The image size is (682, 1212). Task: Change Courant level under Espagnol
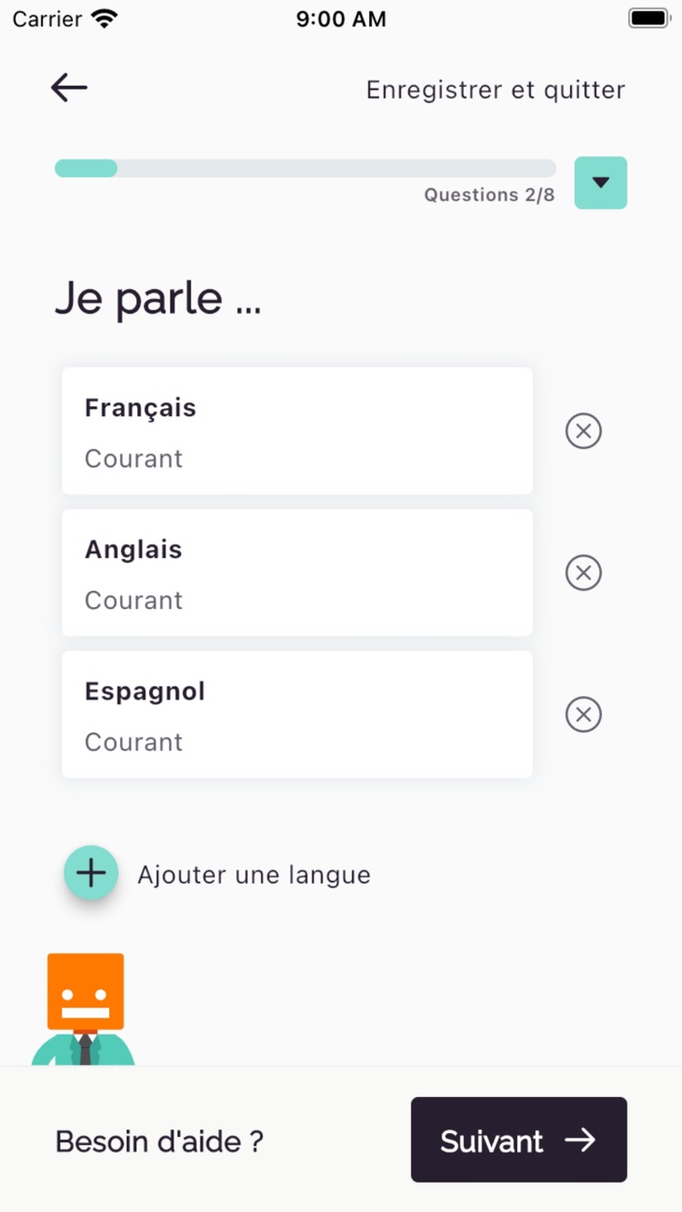click(133, 742)
